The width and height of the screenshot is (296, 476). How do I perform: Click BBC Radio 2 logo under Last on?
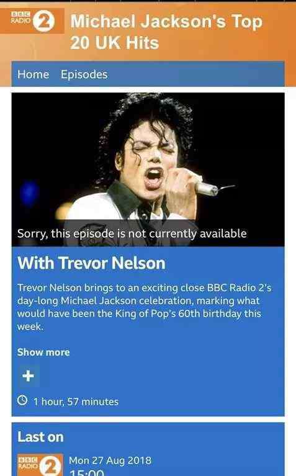[40, 465]
